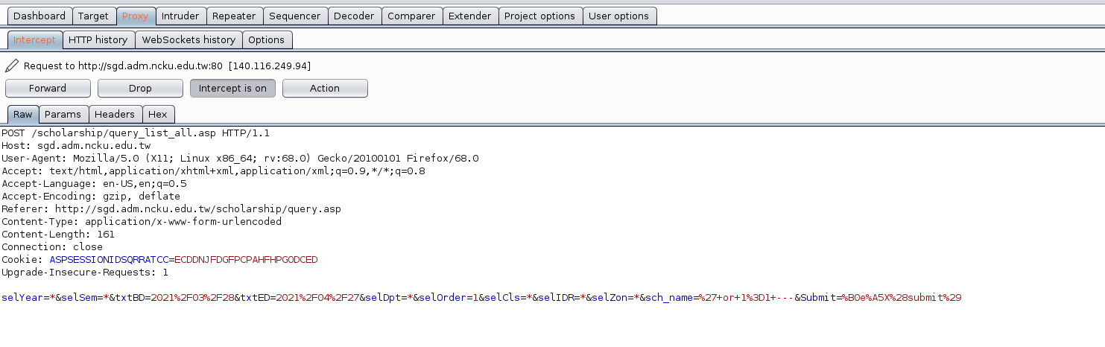This screenshot has height=347, width=1105.
Task: Click the ASPSESSIONIDSQRRATCC cookie name
Action: [x=109, y=260]
